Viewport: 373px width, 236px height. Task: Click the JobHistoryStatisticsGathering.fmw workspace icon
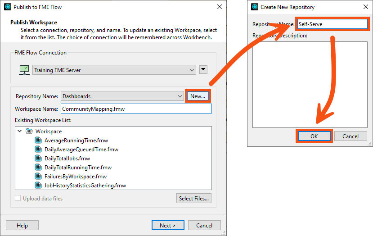[x=38, y=185]
